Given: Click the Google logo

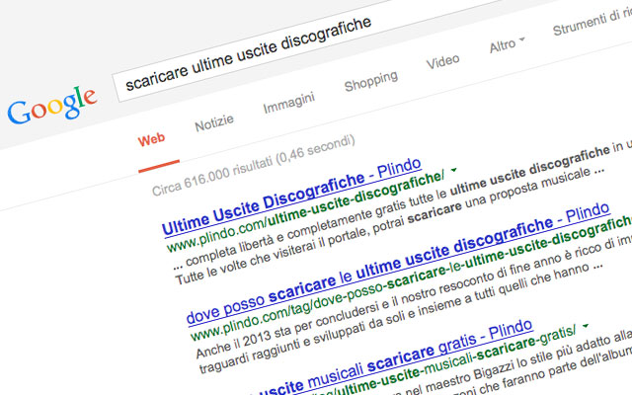Looking at the screenshot, I should click(x=52, y=106).
